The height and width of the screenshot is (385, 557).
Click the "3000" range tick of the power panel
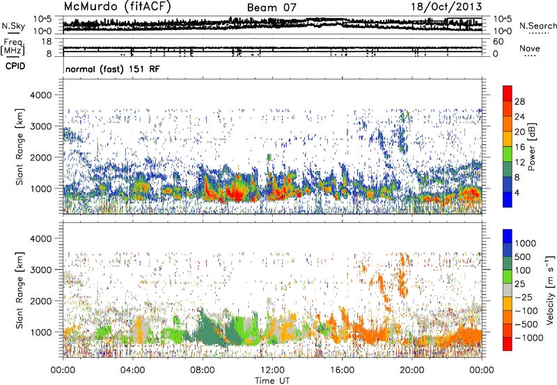click(x=42, y=126)
